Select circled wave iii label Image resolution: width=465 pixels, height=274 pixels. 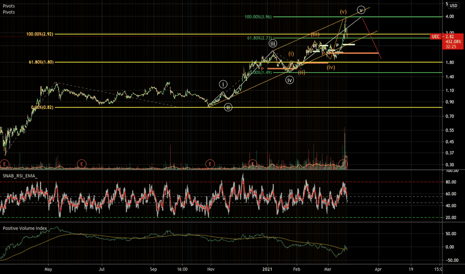tap(273, 44)
